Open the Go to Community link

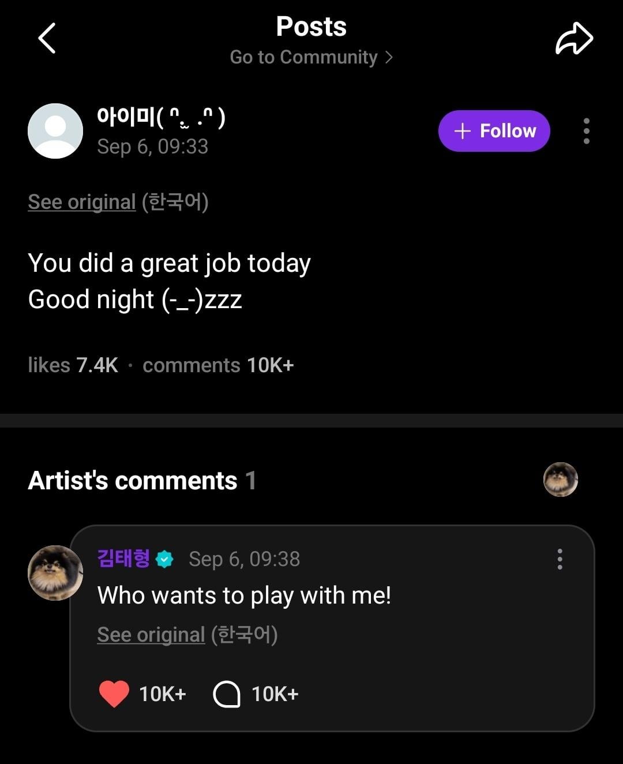pyautogui.click(x=303, y=57)
